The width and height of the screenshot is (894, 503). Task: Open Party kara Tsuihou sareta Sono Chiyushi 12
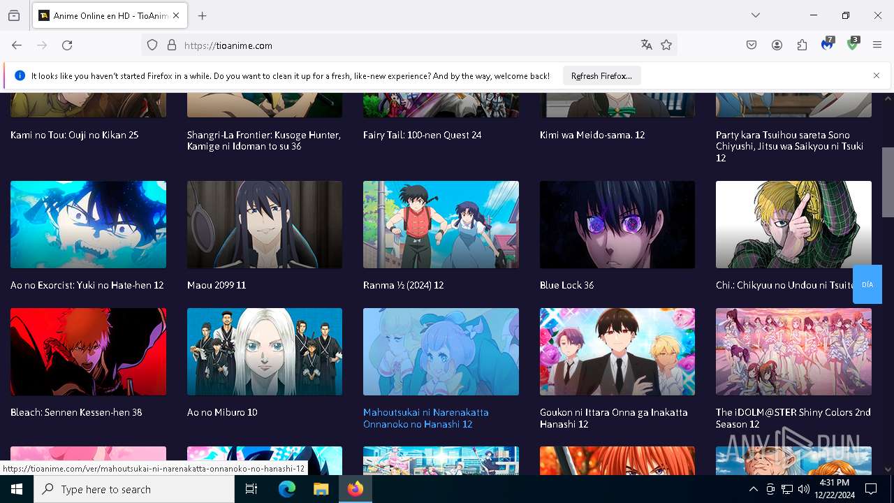point(790,146)
